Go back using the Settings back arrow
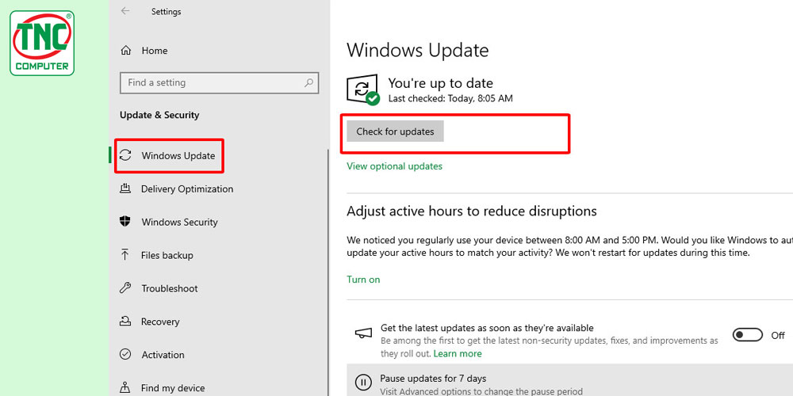This screenshot has width=793, height=396. pyautogui.click(x=125, y=11)
